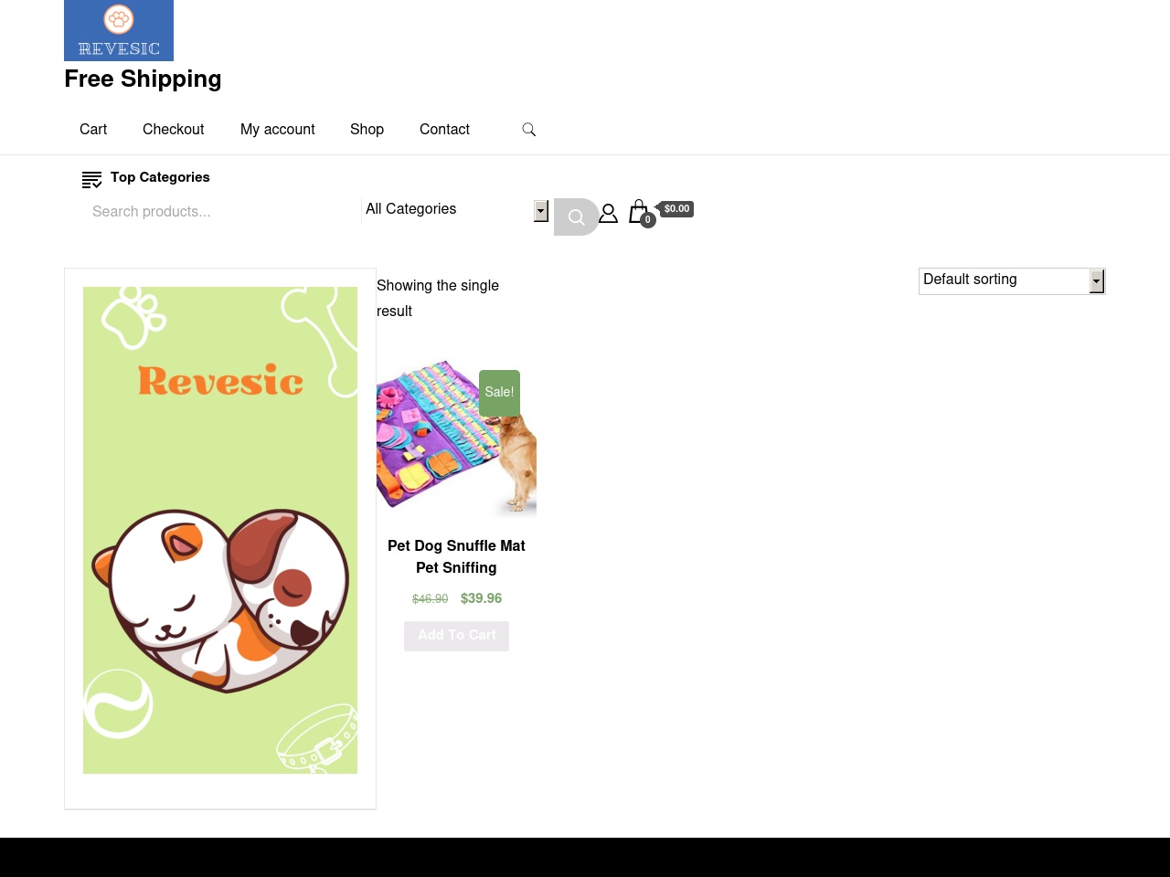Click the crossed-out $46.90 price

tap(430, 599)
